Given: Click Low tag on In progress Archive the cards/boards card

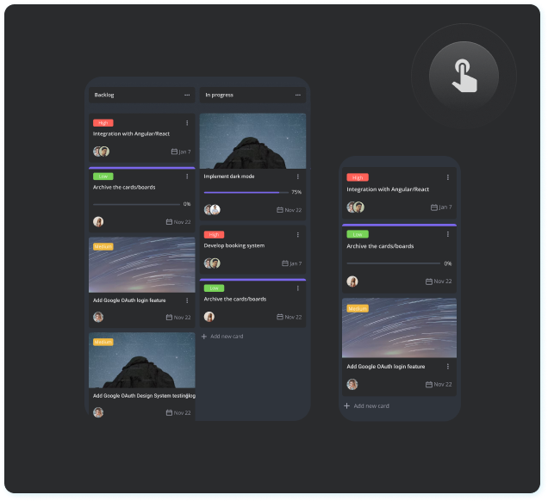Looking at the screenshot, I should pyautogui.click(x=214, y=288).
